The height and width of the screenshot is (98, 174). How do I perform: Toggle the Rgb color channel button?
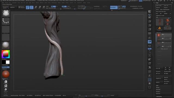click(x=53, y=6)
